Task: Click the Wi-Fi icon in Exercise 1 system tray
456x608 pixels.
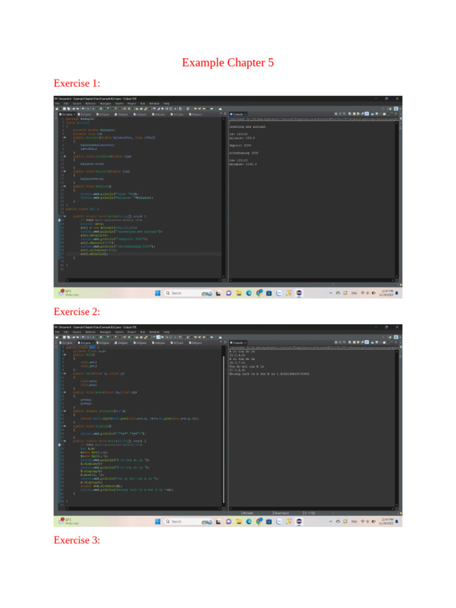Action: click(362, 293)
